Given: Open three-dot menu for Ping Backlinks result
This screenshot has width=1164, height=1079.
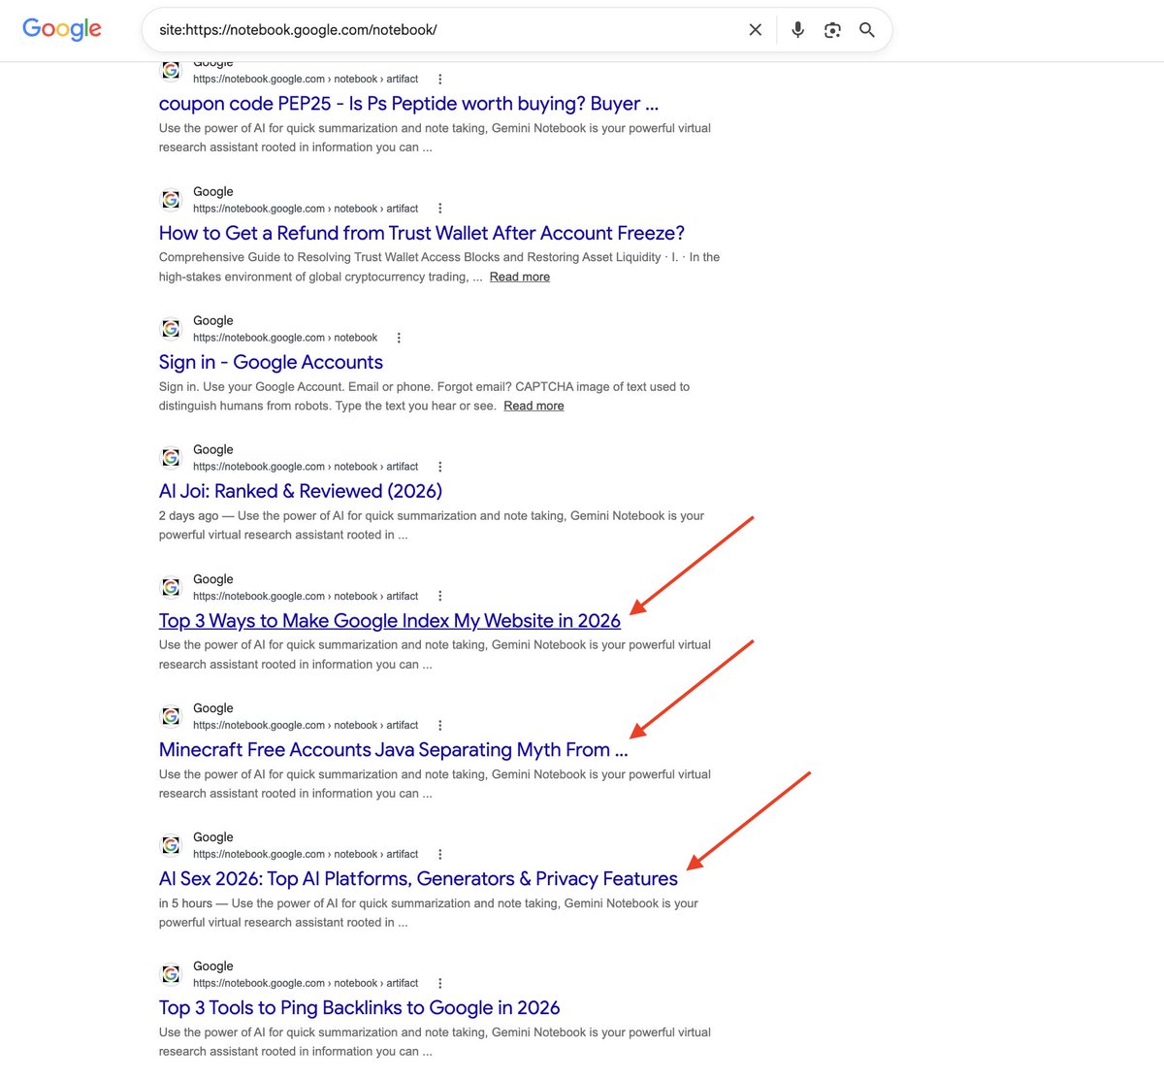Looking at the screenshot, I should pyautogui.click(x=440, y=983).
